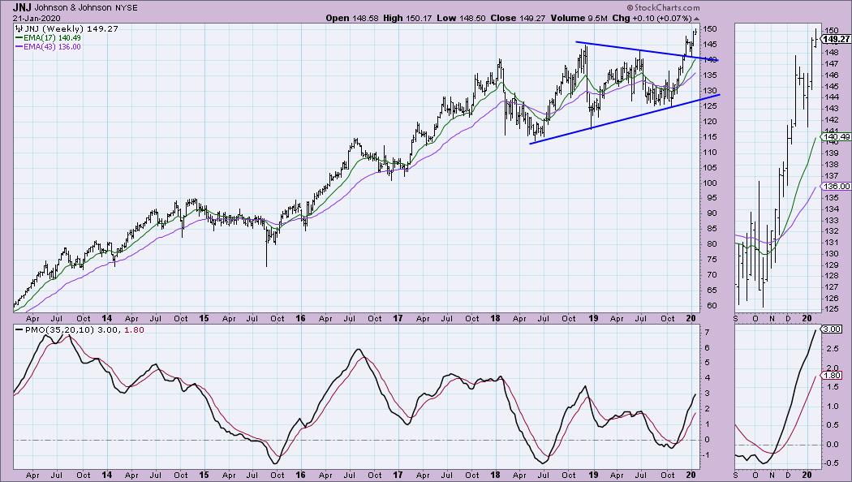Image resolution: width=852 pixels, height=482 pixels.
Task: Click the Volume 9.5M reading
Action: point(579,18)
